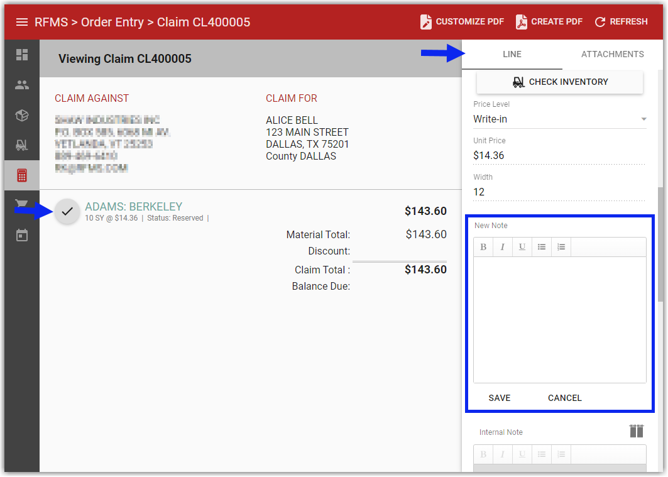Click inside the New Note text area
This screenshot has width=668, height=477.
coord(560,319)
